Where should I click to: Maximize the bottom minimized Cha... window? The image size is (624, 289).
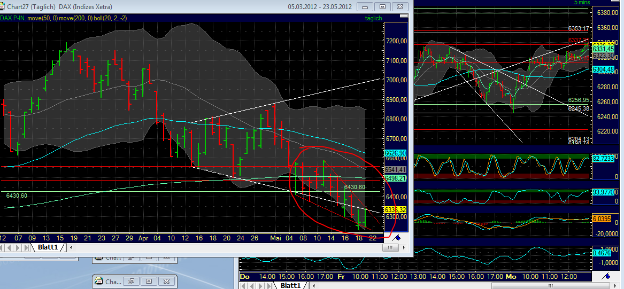pyautogui.click(x=149, y=282)
